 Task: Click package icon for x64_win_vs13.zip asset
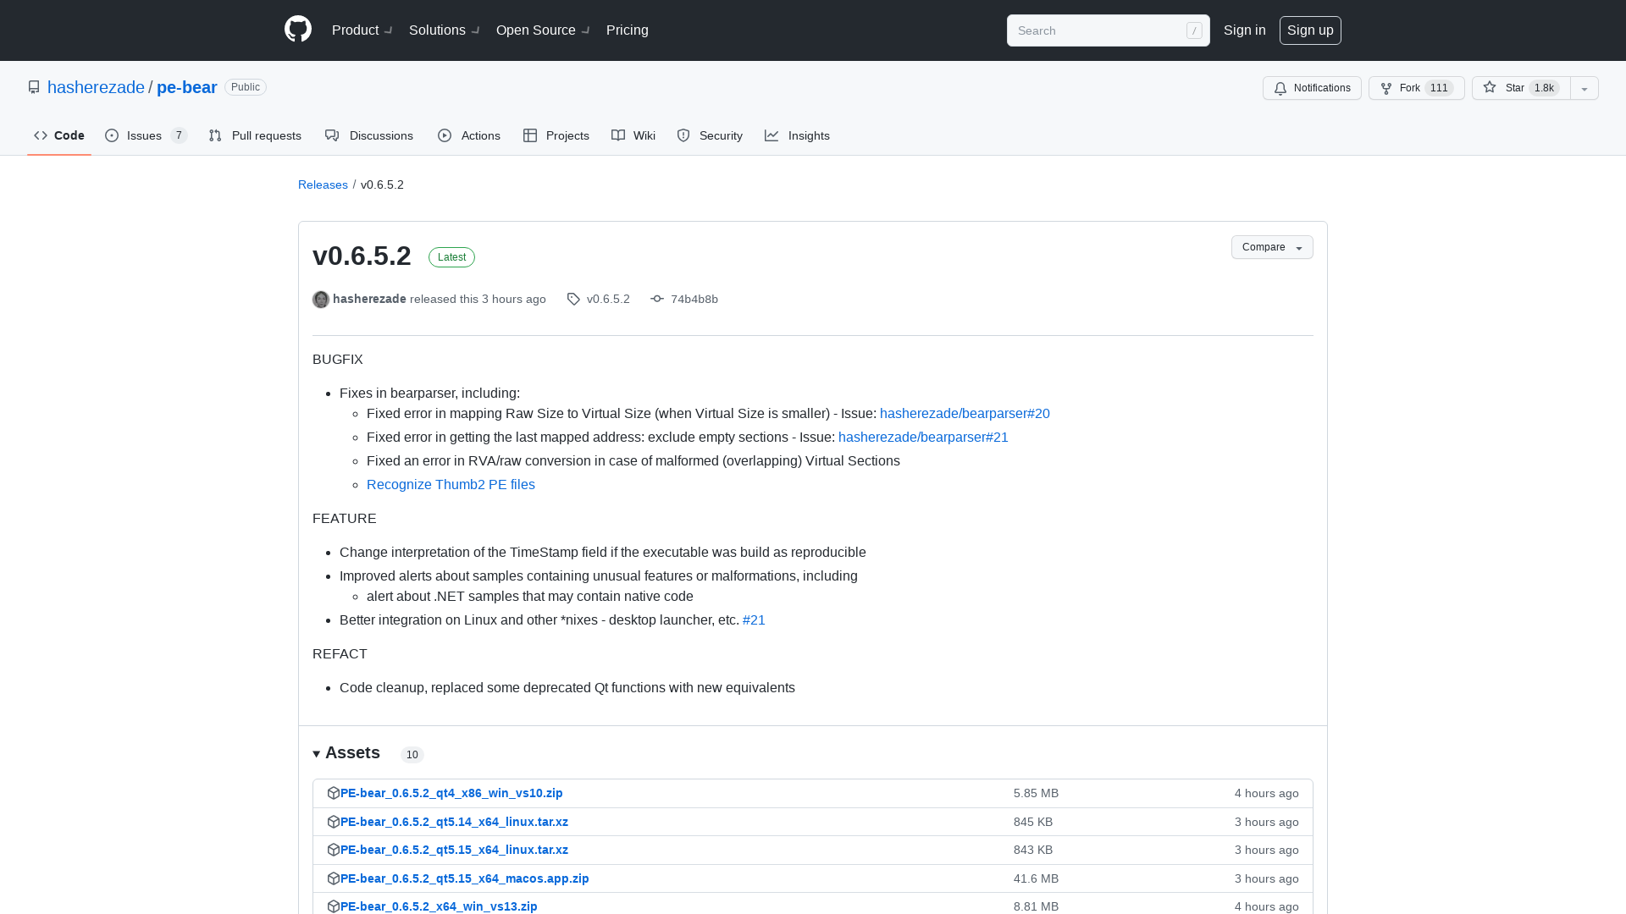(x=334, y=906)
